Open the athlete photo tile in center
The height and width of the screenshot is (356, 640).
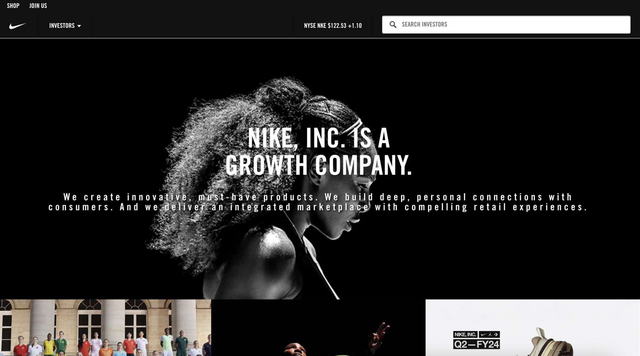pyautogui.click(x=318, y=328)
